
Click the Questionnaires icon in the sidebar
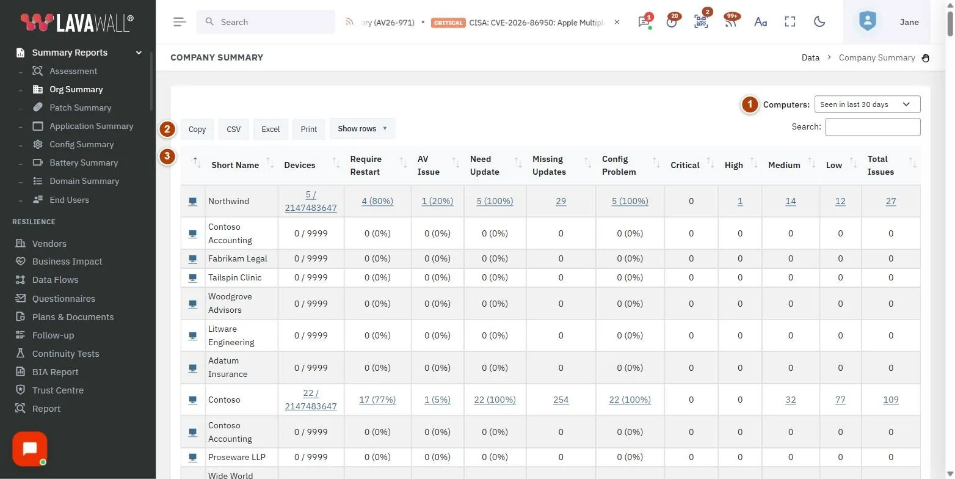click(20, 298)
